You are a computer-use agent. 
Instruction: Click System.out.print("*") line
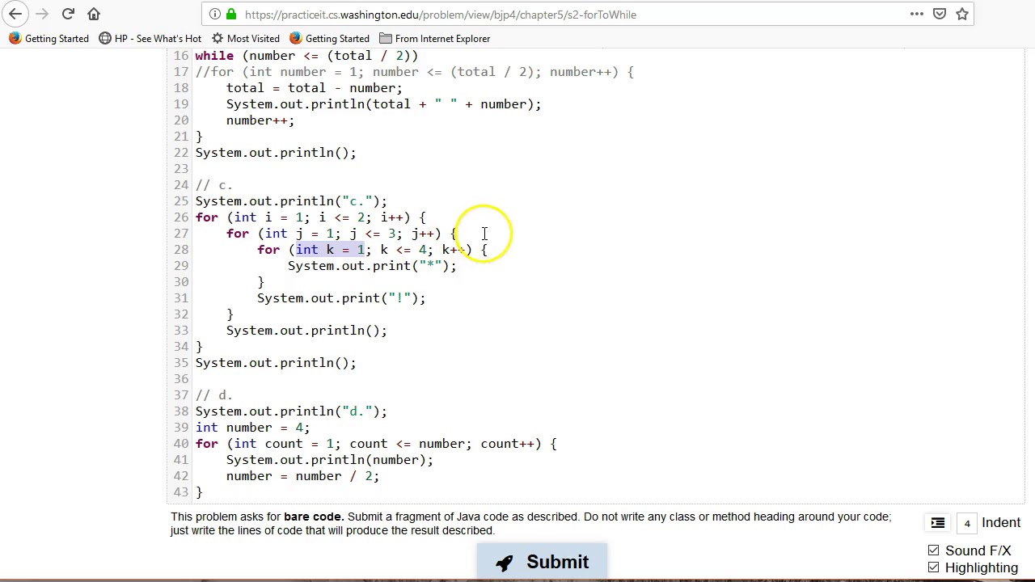[x=372, y=266]
